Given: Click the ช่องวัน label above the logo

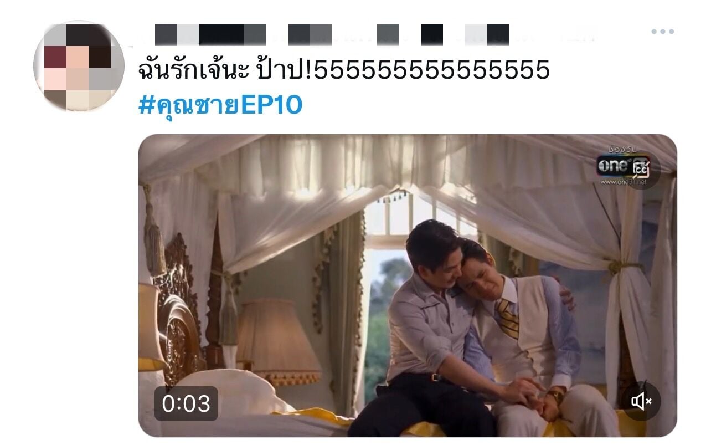Looking at the screenshot, I should tap(624, 149).
